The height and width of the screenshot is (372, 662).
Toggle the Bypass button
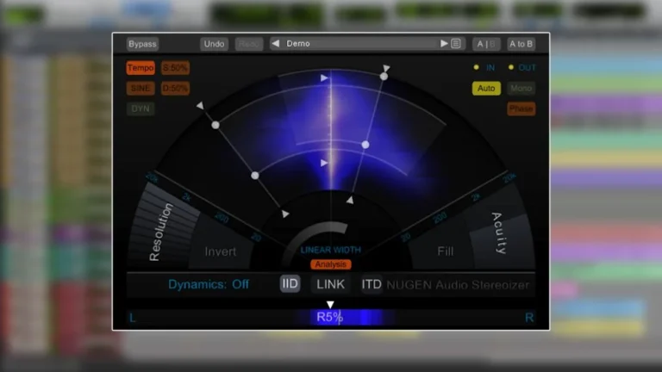pos(142,43)
